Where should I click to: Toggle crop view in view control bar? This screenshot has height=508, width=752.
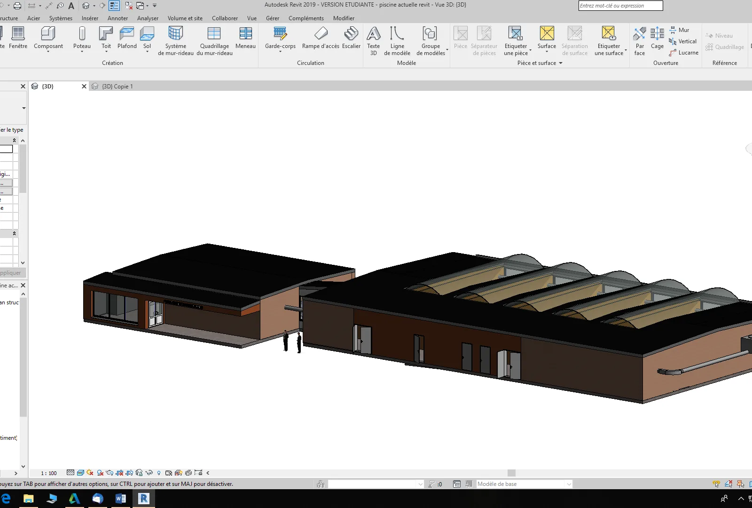(x=119, y=473)
